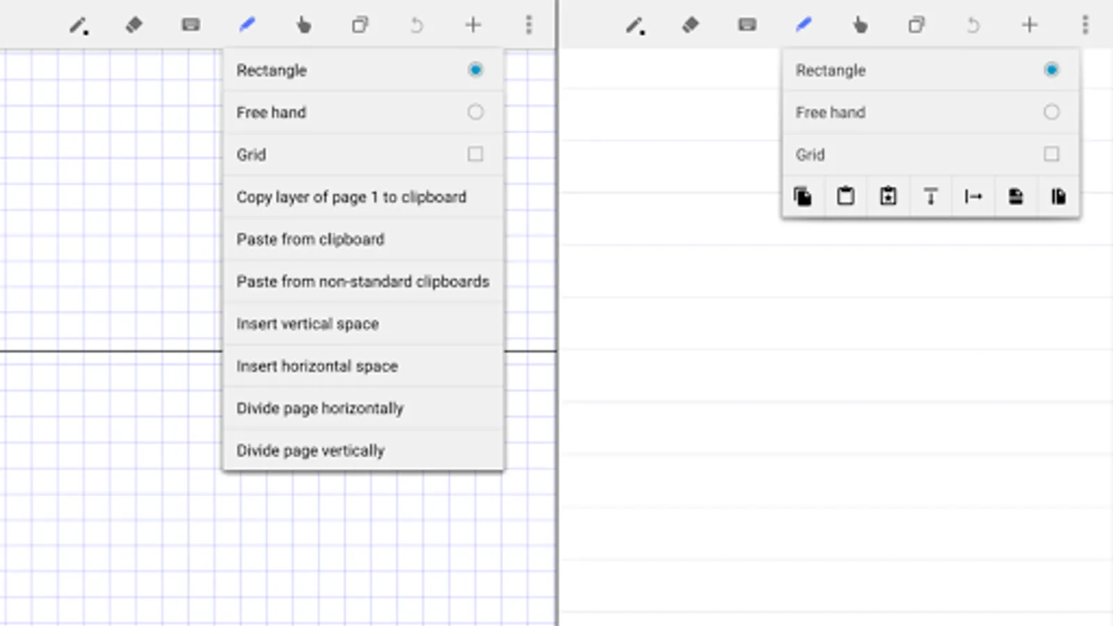The height and width of the screenshot is (626, 1113).
Task: Choose the hand tool on the lined-paper screen
Action: point(860,25)
